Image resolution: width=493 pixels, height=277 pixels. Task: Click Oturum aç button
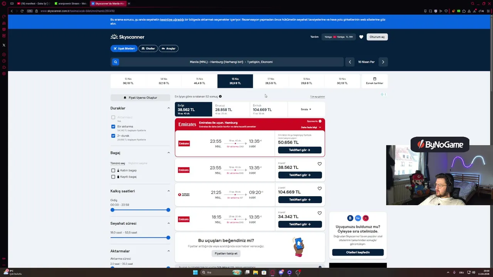pyautogui.click(x=377, y=37)
